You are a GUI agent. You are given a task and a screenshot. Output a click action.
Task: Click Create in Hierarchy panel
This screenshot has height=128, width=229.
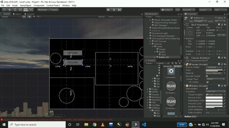[149, 17]
